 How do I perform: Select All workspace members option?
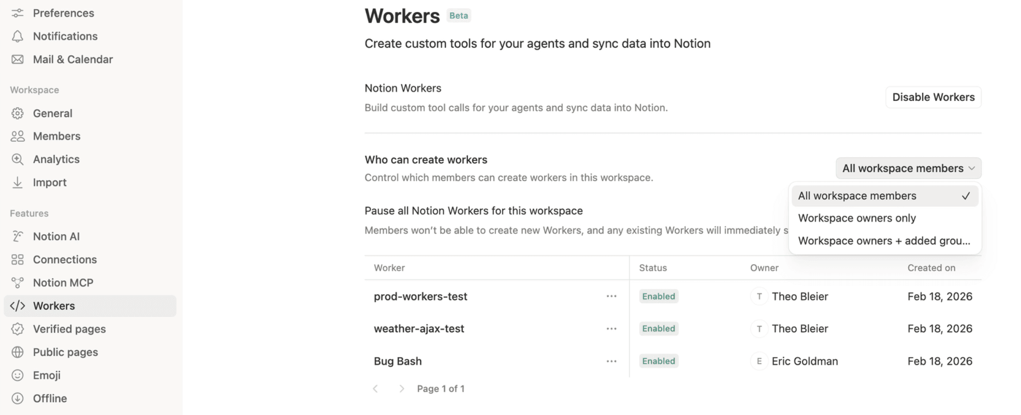pos(884,196)
